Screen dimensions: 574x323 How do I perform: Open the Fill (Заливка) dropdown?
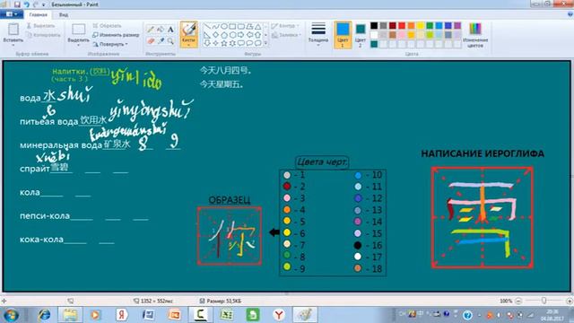pyautogui.click(x=286, y=35)
